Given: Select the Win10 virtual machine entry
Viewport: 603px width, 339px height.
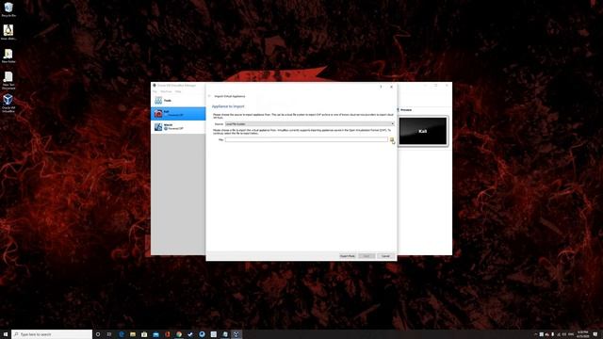Looking at the screenshot, I should (x=178, y=127).
